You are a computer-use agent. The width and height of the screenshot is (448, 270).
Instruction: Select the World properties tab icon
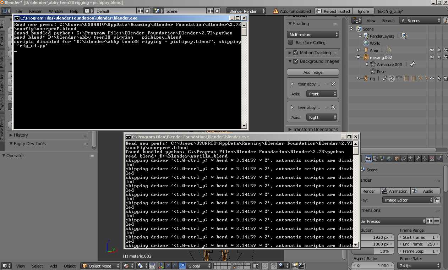coord(390,159)
